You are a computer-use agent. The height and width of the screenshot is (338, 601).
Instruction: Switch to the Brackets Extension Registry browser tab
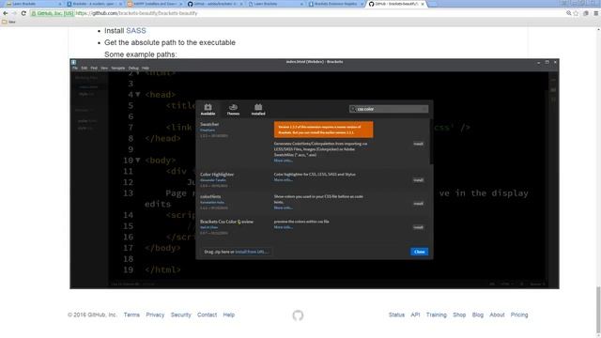334,4
